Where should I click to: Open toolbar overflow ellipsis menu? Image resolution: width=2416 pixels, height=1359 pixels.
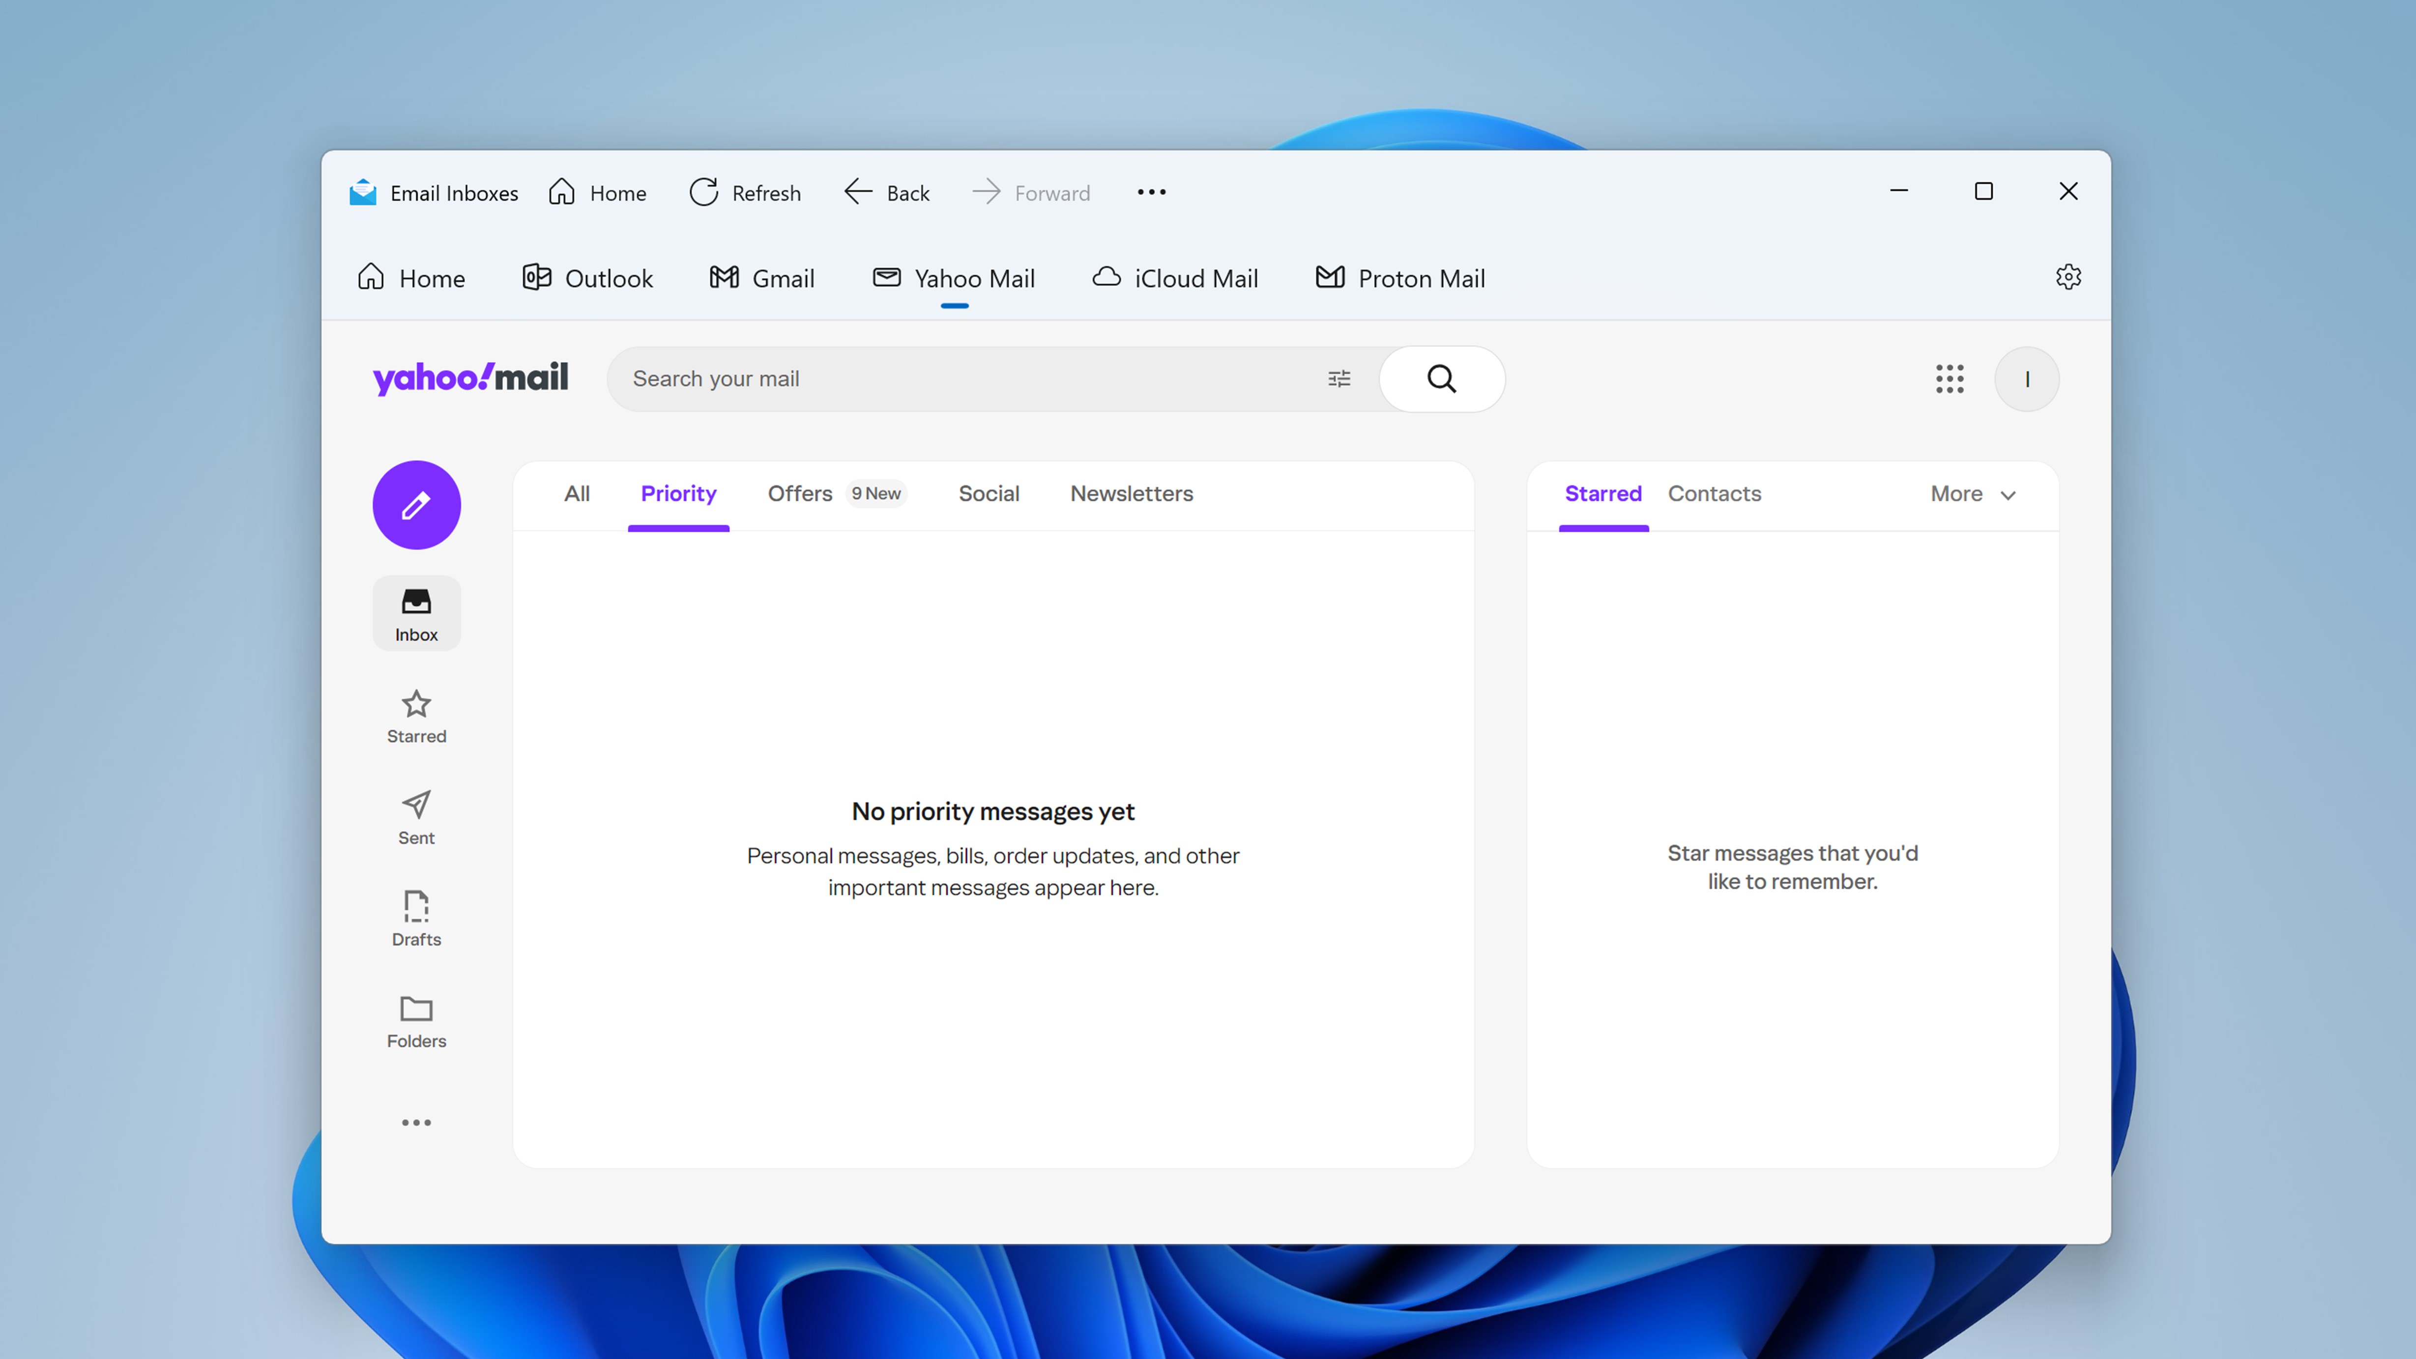point(1151,192)
